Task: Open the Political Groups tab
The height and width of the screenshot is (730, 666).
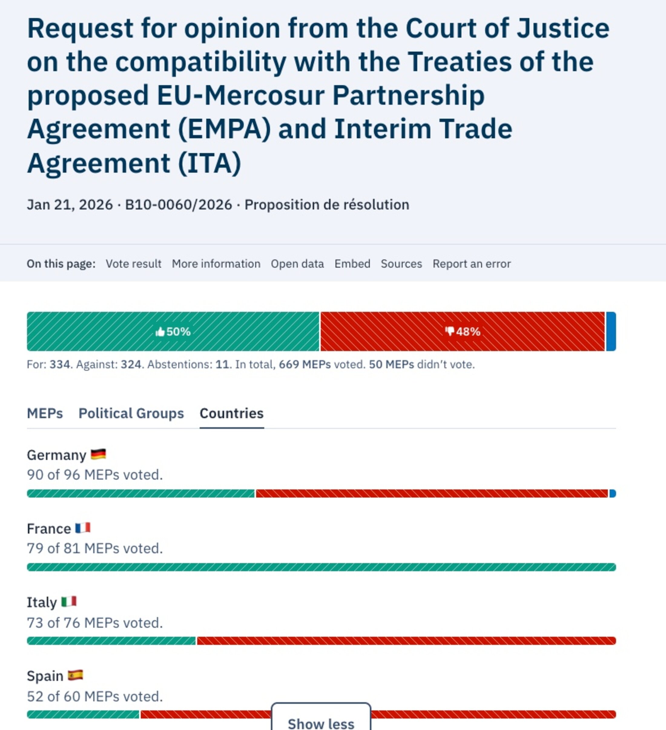Action: tap(131, 413)
